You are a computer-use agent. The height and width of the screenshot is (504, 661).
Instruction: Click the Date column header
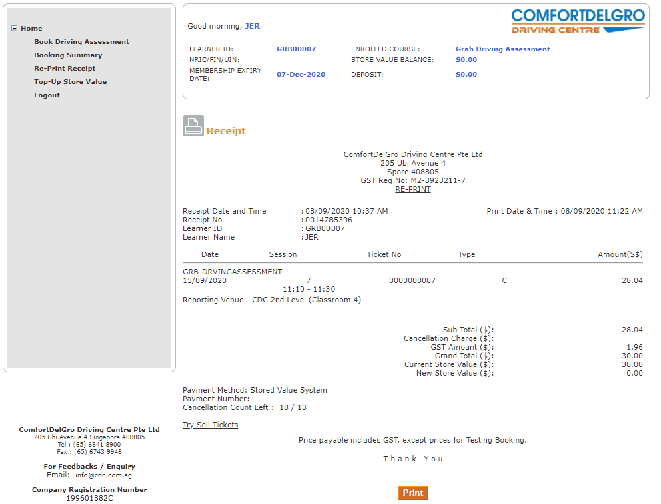(x=210, y=254)
